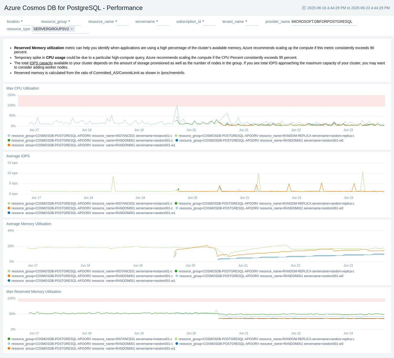Toggle random-replica-c legend swatch in Average IOPS

(176, 204)
